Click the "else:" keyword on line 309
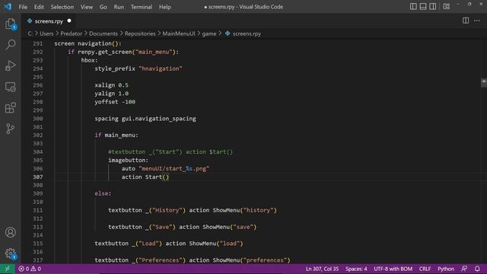This screenshot has width=487, height=274. [103, 193]
